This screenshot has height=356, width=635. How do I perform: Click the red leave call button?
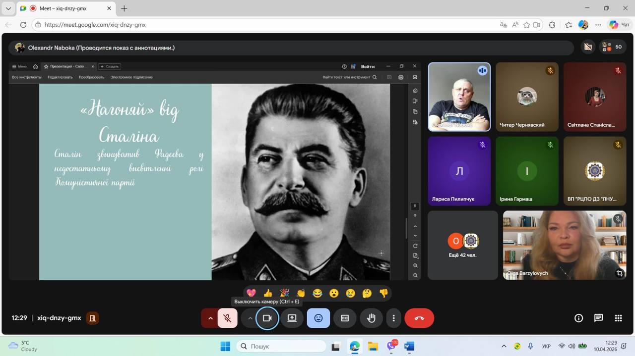click(x=419, y=318)
